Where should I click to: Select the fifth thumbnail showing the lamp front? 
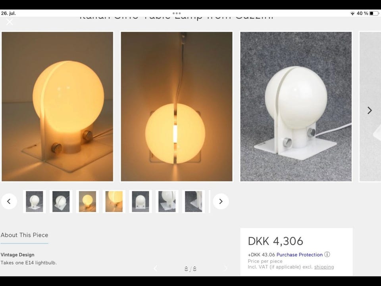point(140,201)
